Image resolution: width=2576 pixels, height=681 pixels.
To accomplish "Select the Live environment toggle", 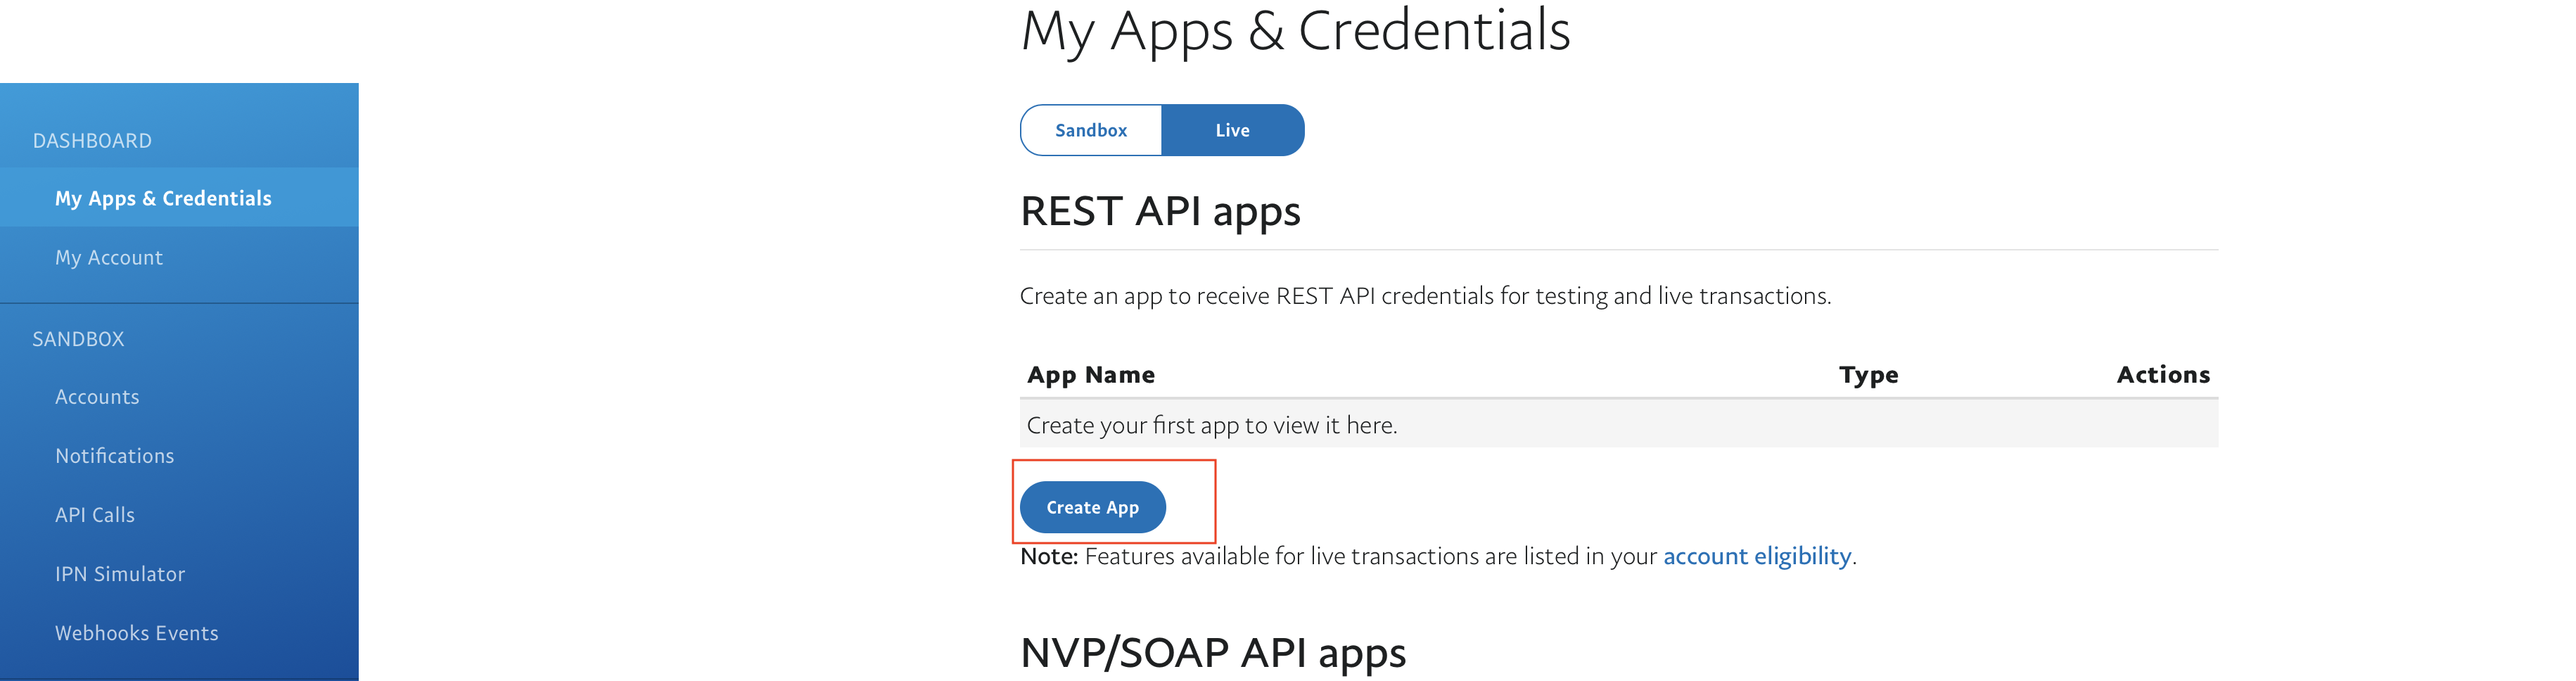I will [x=1232, y=130].
